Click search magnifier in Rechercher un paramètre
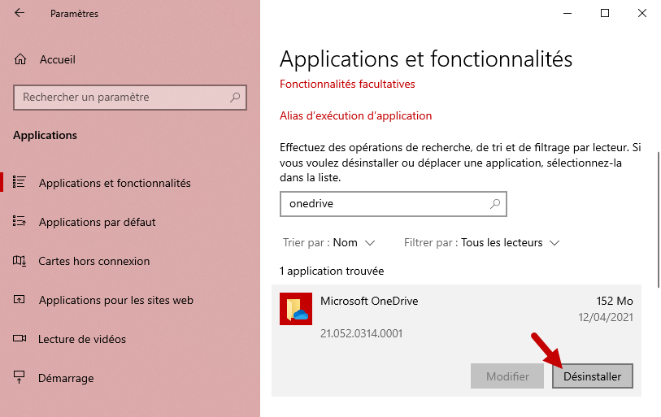The height and width of the screenshot is (417, 661). click(235, 98)
